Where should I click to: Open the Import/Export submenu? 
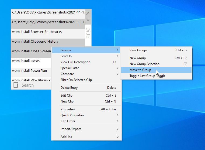pos(86,129)
